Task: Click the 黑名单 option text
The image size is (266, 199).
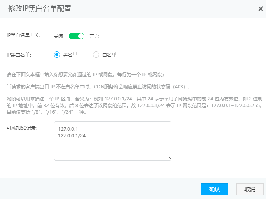Action: point(70,55)
